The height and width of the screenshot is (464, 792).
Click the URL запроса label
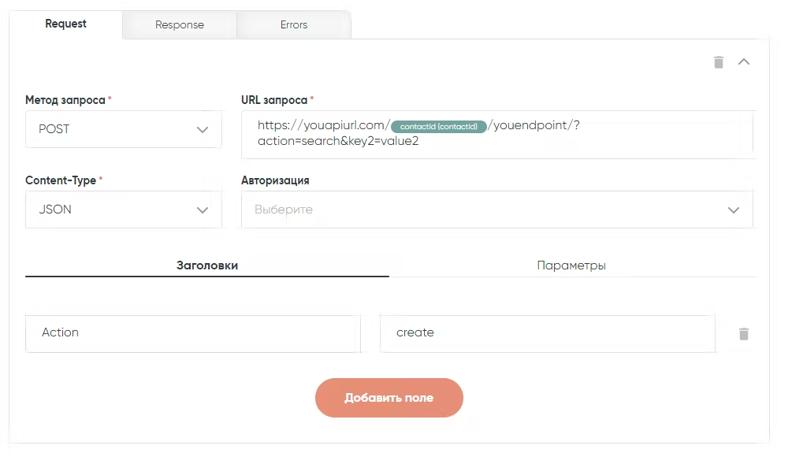tap(273, 100)
